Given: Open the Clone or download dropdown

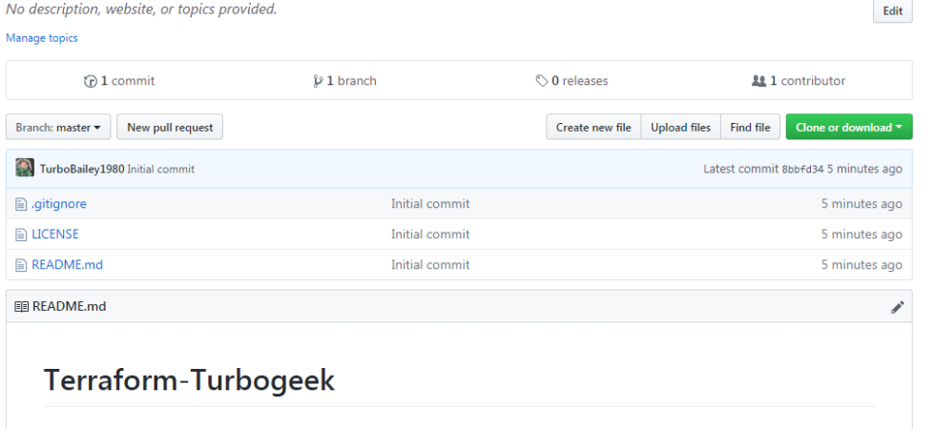Looking at the screenshot, I should pos(849,127).
